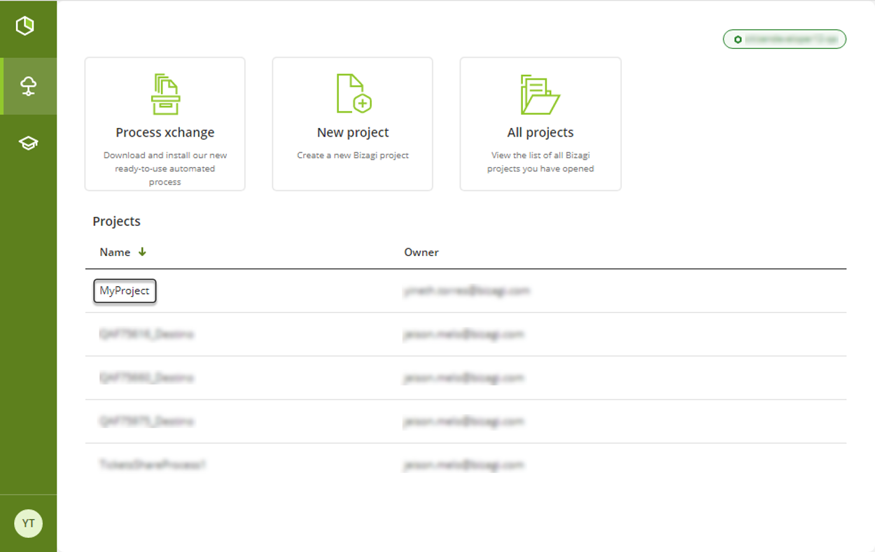Click the New project document icon
The width and height of the screenshot is (875, 552).
click(353, 94)
